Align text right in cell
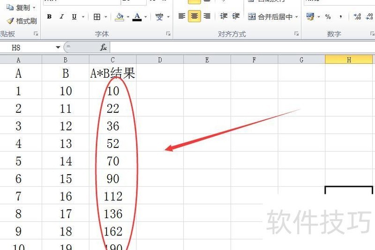This screenshot has width=375, height=250. [x=207, y=16]
